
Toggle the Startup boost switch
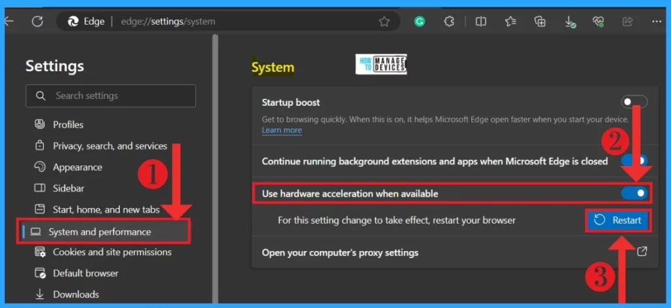pyautogui.click(x=634, y=102)
